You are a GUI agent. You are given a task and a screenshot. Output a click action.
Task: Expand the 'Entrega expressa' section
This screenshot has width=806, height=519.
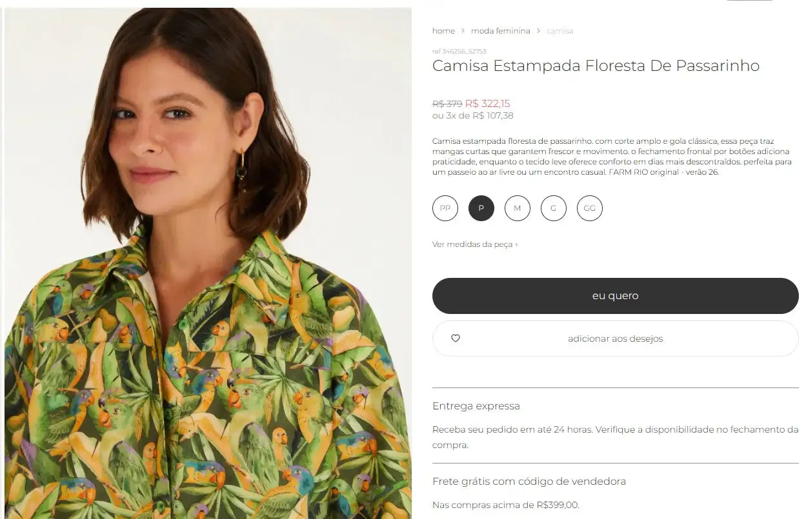[476, 406]
